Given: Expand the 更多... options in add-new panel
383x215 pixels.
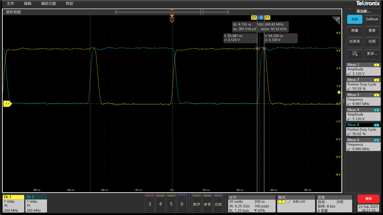Looking at the screenshot, I should click(x=372, y=54).
